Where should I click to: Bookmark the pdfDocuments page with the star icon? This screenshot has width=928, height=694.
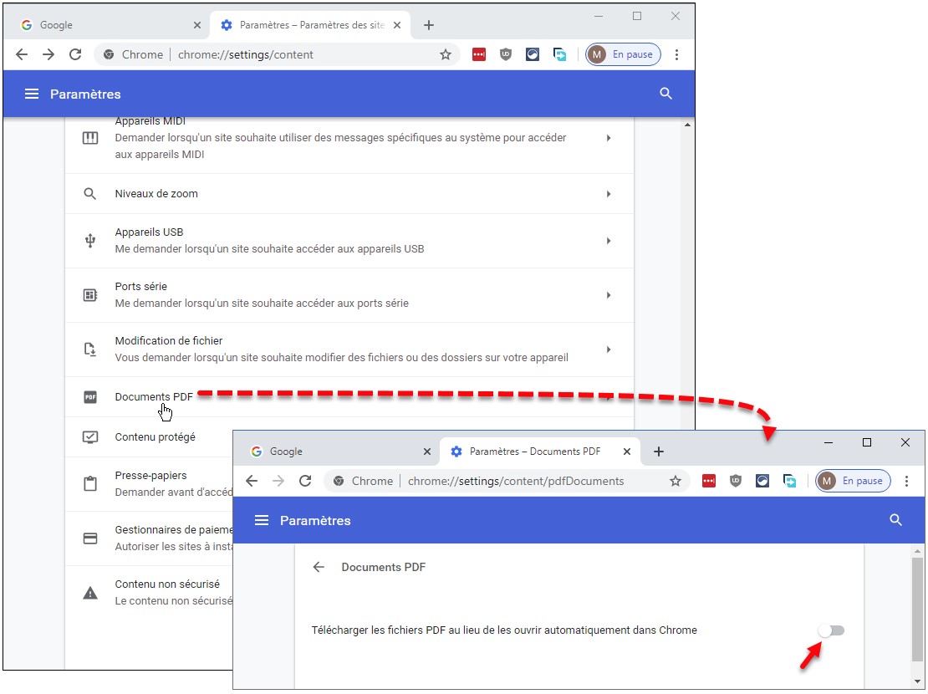point(676,481)
